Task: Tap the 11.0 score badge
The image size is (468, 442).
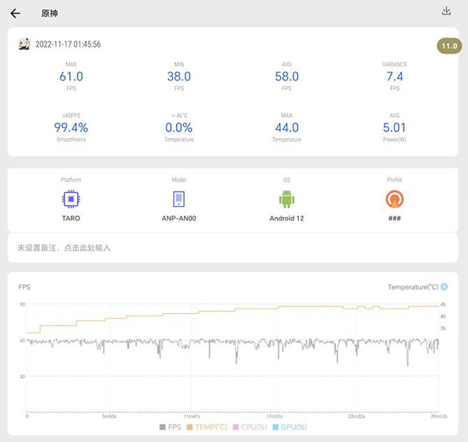Action: point(449,46)
